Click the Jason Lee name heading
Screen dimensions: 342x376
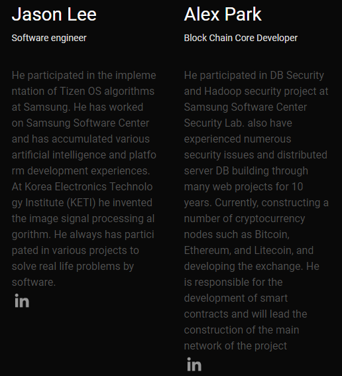(54, 14)
